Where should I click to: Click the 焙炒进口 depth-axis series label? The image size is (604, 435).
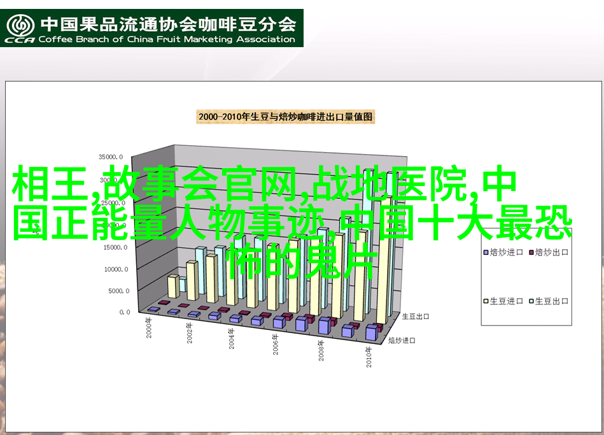click(402, 340)
